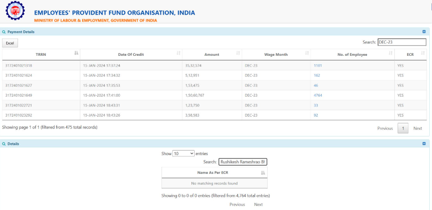The width and height of the screenshot is (432, 210).
Task: Focus the DEC-23 payment search field
Action: (x=402, y=42)
